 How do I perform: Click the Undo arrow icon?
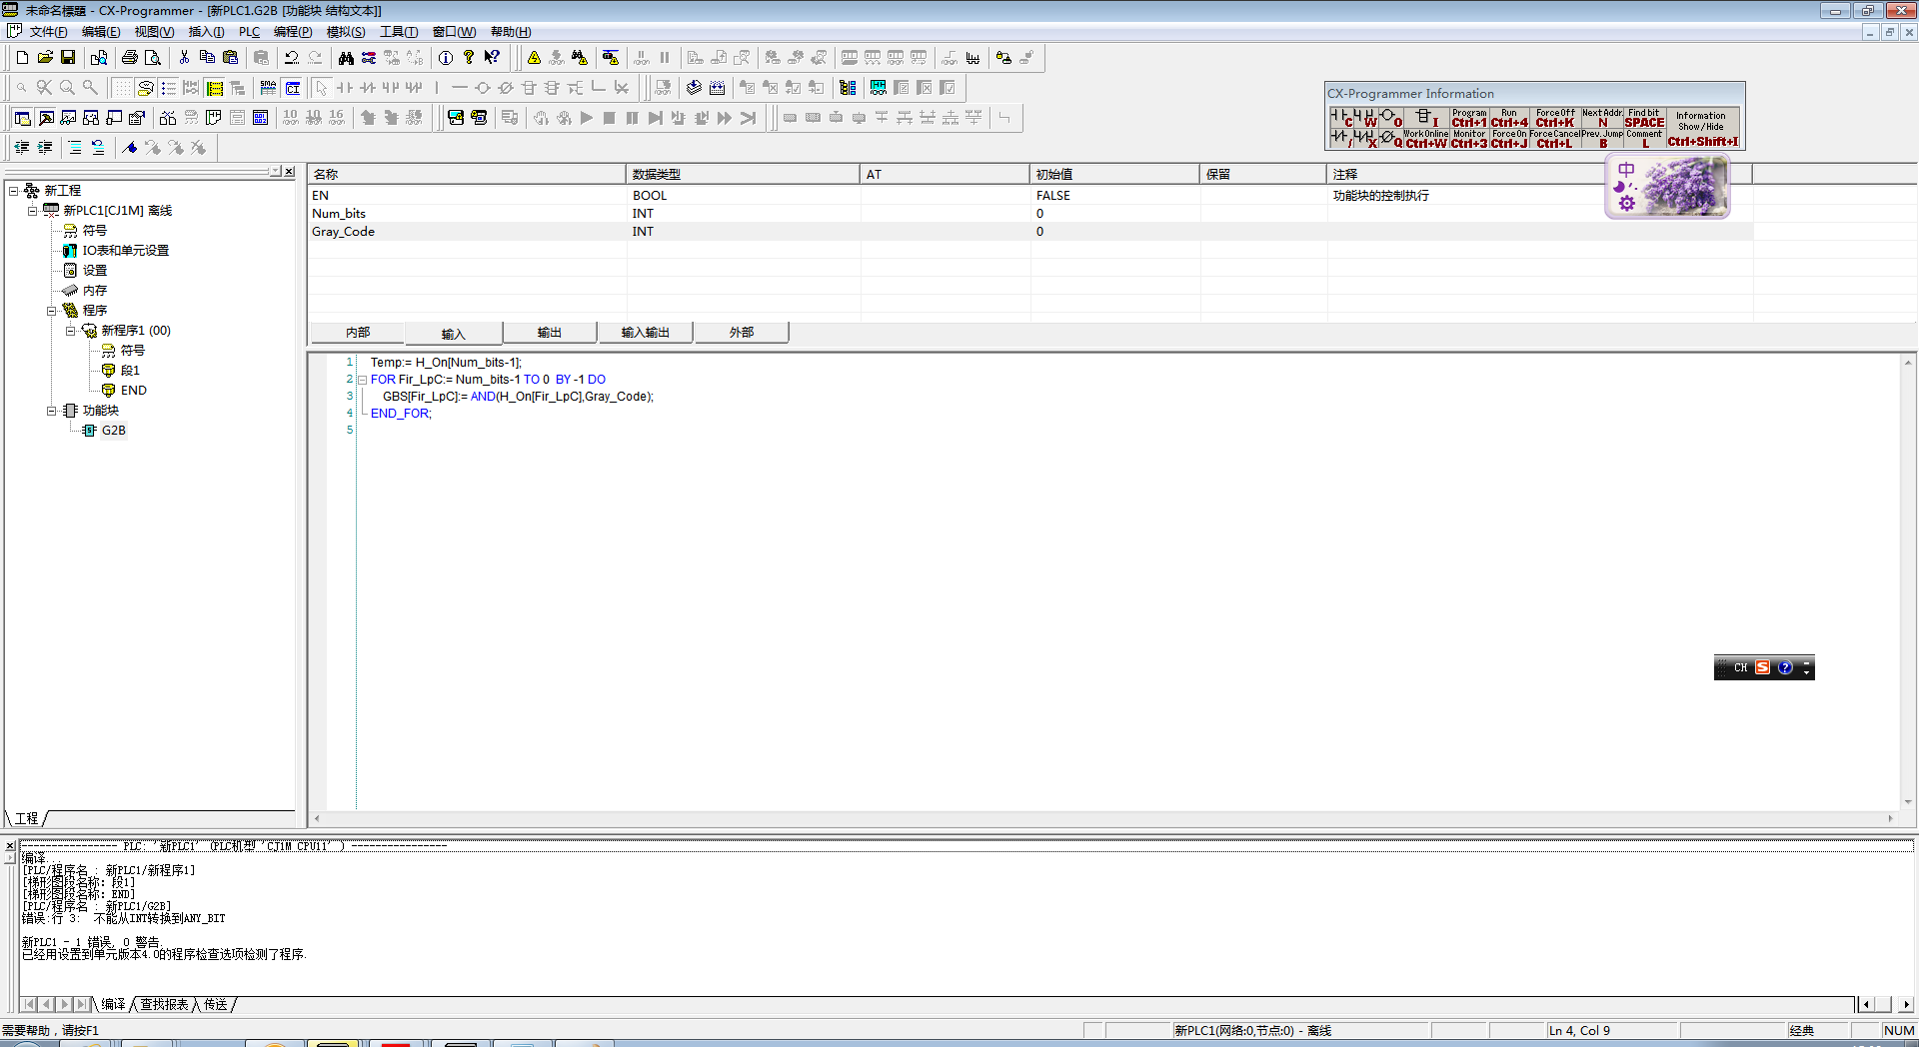(x=291, y=58)
